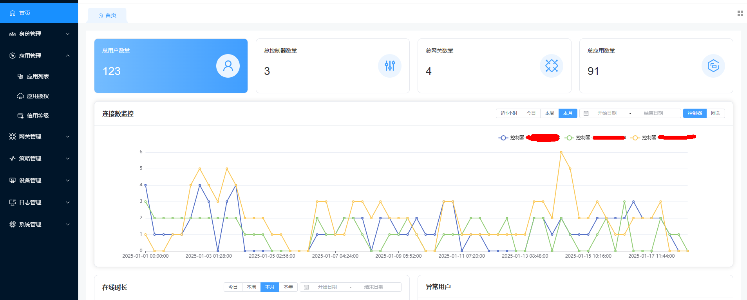This screenshot has height=300, width=747.
Task: Toggle the blue 控制器 legend series
Action: click(x=511, y=138)
